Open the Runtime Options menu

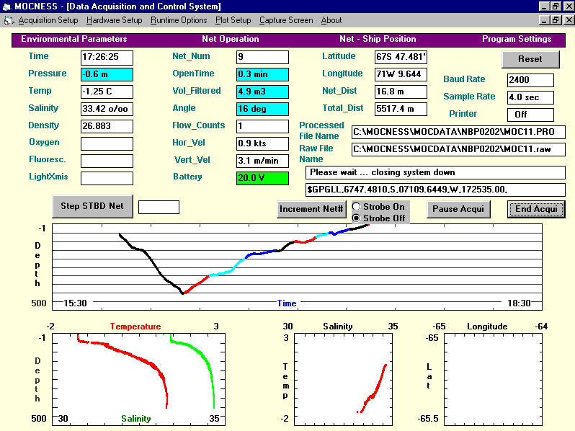(x=179, y=20)
